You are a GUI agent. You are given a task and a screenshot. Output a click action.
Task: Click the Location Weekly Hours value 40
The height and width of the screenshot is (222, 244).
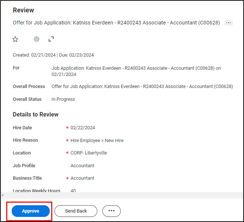point(73,191)
